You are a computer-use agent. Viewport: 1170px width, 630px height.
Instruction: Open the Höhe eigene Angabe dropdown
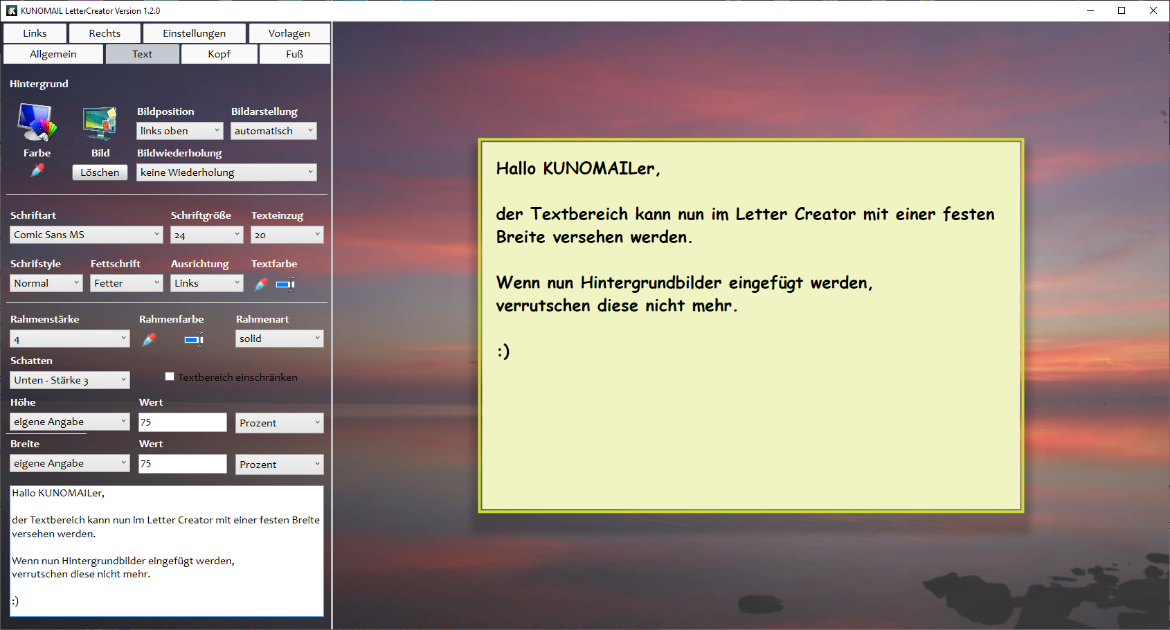(x=70, y=422)
